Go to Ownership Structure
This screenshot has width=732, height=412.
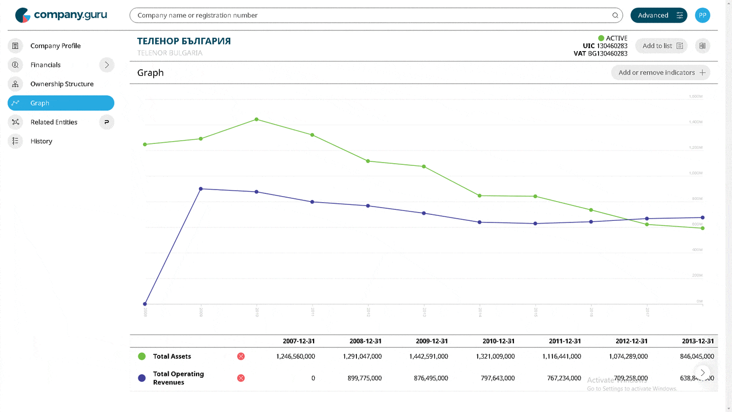[62, 84]
